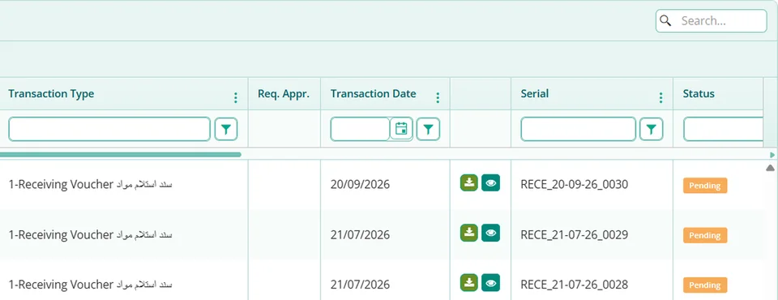
Task: View the RECE_21-07-26_0028 voucher with the eye icon
Action: click(491, 283)
